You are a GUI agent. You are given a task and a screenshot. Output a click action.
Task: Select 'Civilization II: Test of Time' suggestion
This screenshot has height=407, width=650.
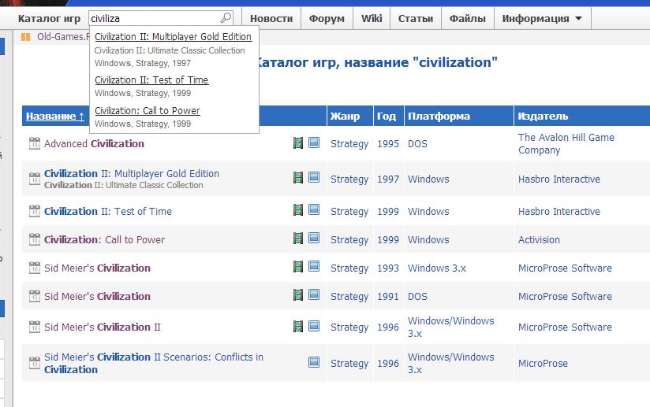(151, 80)
